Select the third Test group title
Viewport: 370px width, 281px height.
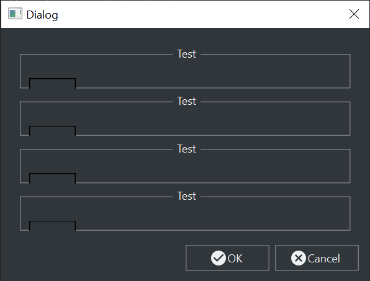click(x=186, y=149)
